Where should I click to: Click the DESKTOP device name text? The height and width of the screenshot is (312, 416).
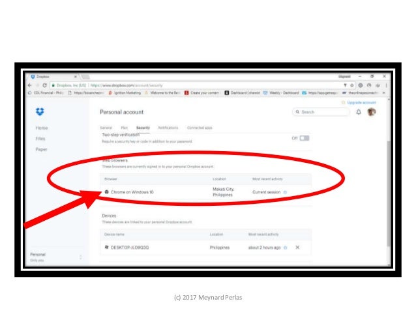[130, 248]
